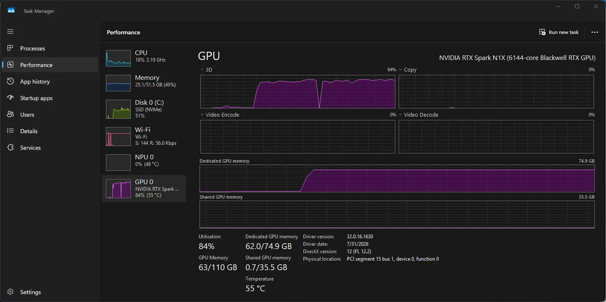Click the 63/110 GB GPU Memory value
This screenshot has height=302, width=606.
(218, 267)
